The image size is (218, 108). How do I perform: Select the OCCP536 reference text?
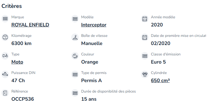click(23, 99)
